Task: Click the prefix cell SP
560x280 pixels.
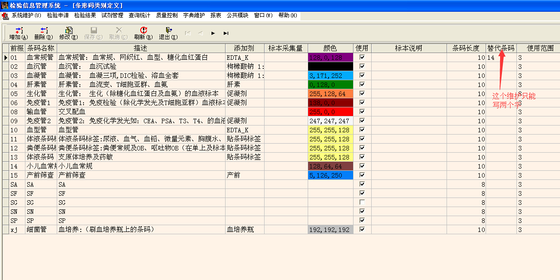Action: point(17,221)
